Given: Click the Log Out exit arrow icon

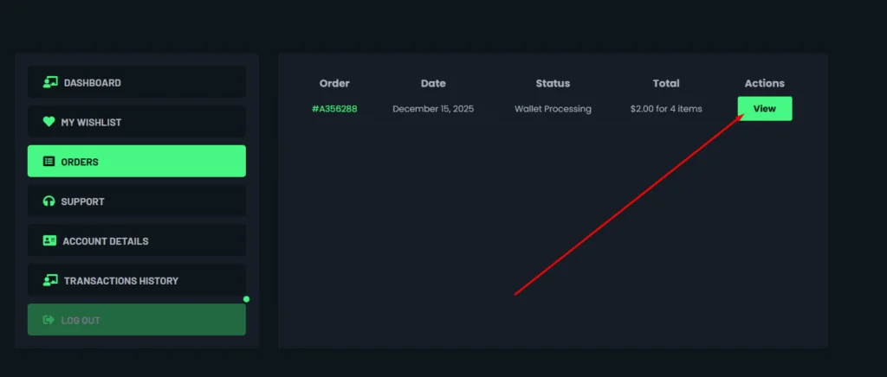Looking at the screenshot, I should (49, 320).
